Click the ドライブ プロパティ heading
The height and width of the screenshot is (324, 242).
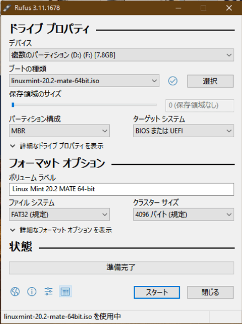(50, 29)
